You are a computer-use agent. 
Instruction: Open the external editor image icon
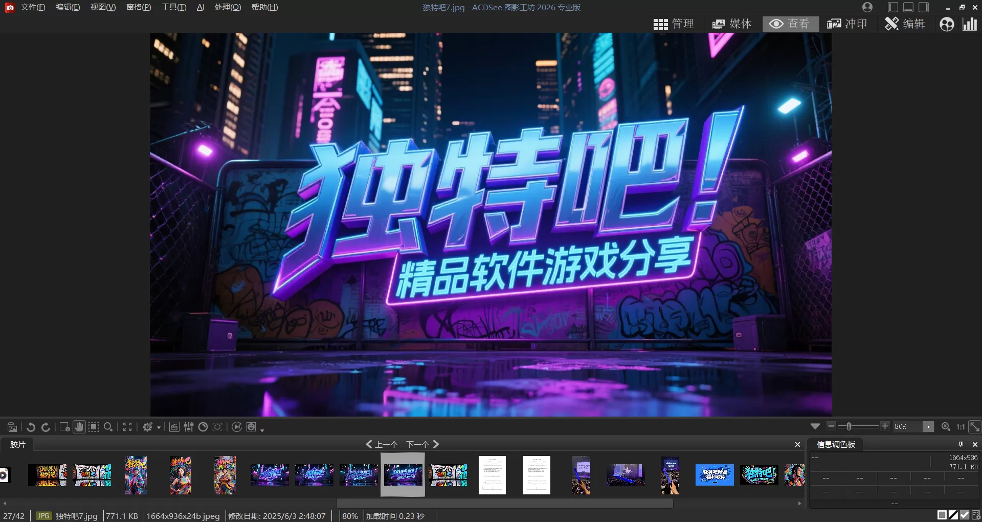point(12,427)
